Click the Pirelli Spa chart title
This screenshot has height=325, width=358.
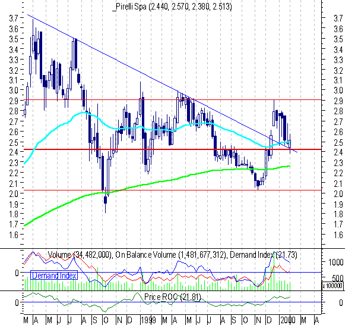(172, 6)
